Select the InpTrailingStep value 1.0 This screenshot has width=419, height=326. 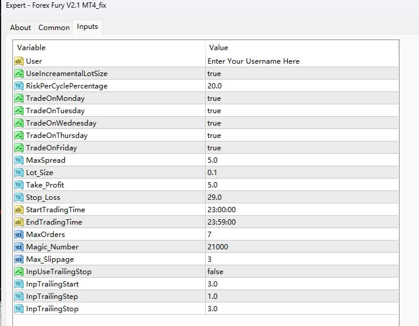tap(212, 297)
